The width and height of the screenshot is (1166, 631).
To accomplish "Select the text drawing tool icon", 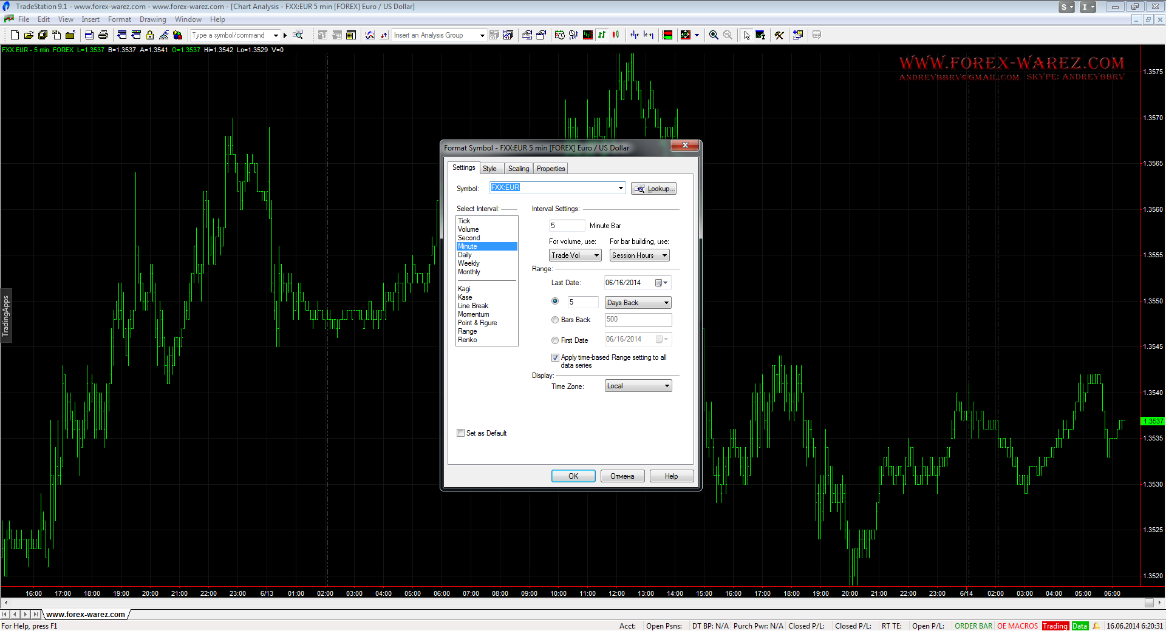I will click(x=760, y=35).
